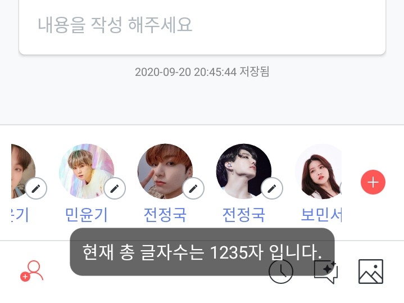Open the image picture icon in bottom bar

(x=371, y=272)
